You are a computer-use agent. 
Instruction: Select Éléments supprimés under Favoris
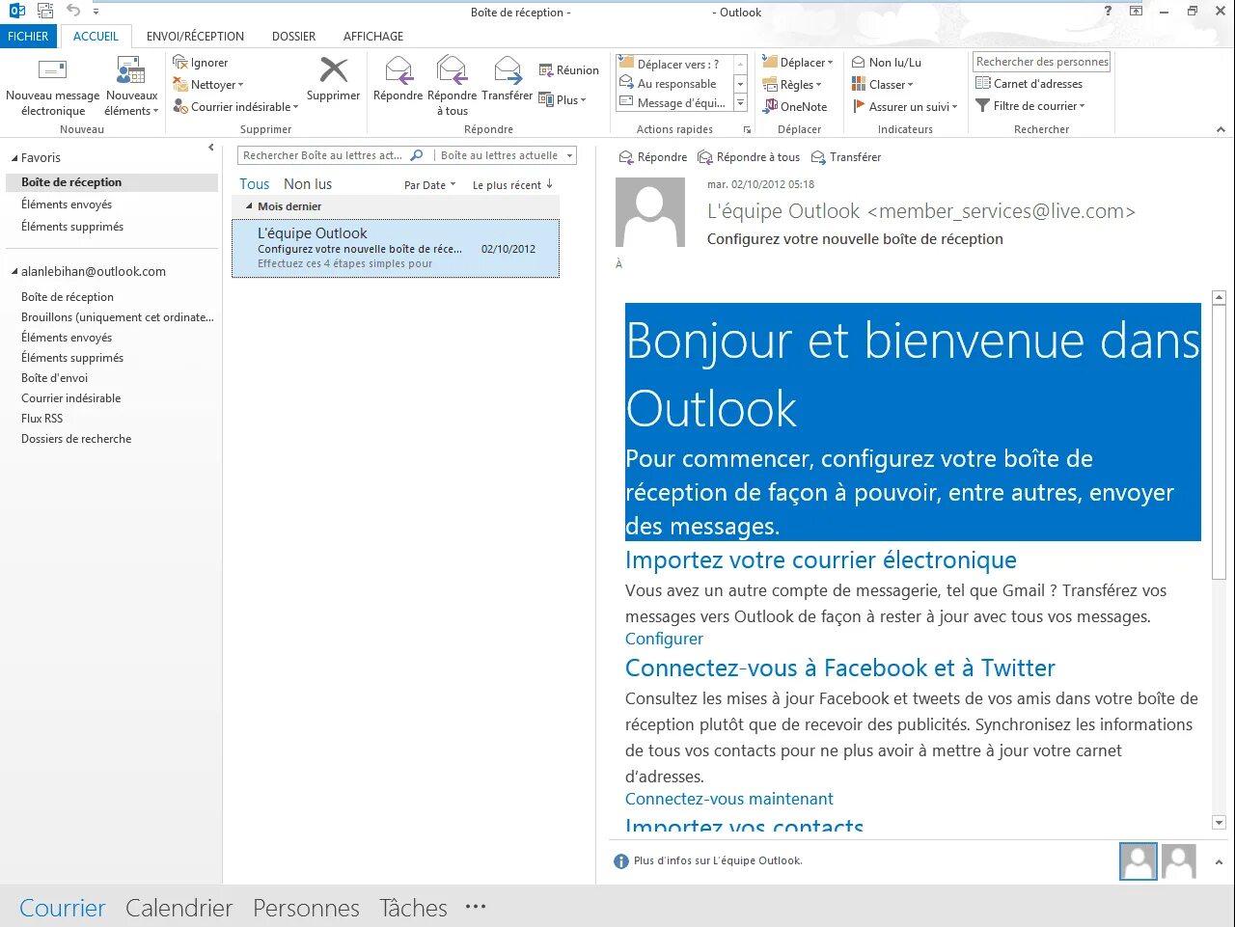coord(72,227)
